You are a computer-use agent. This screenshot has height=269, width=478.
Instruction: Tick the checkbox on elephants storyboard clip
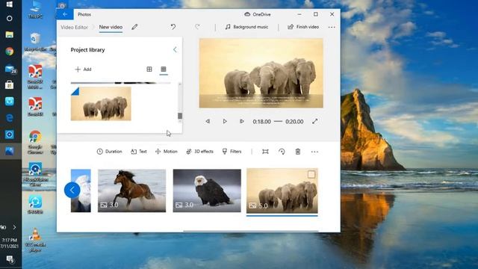311,174
